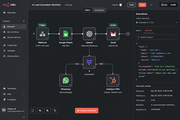Screen dimensions: 180x120
Task: Toggle the Inactive workflow switch
Action: tap(122, 5)
